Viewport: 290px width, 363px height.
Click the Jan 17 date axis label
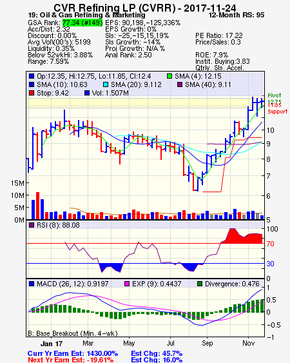(52, 344)
